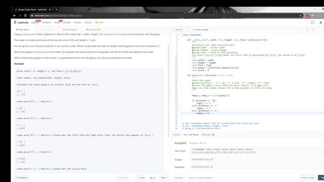324x182 pixels.
Task: Click the Store cart icon
Action: tap(96, 22)
